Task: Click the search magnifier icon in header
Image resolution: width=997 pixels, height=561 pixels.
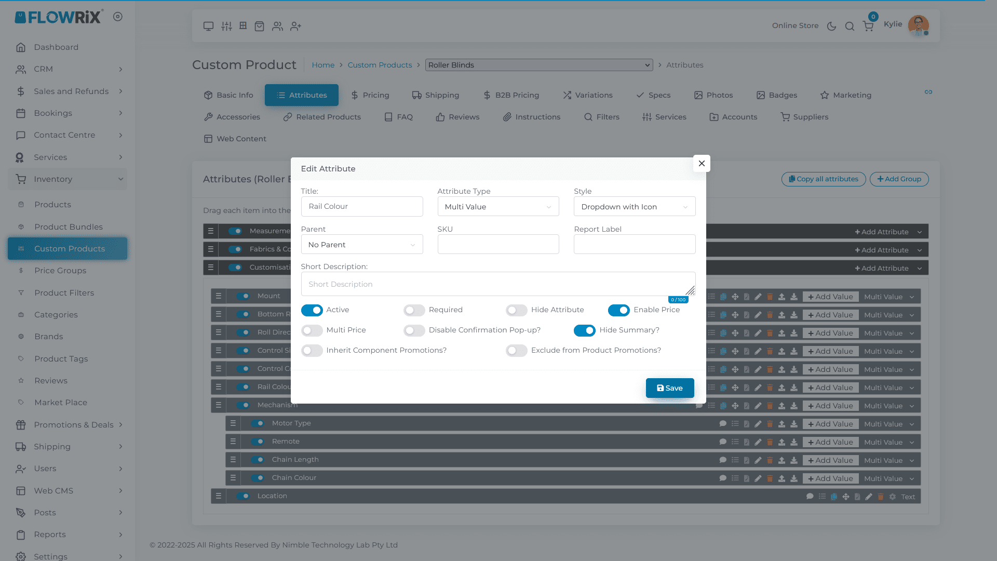Action: [850, 26]
